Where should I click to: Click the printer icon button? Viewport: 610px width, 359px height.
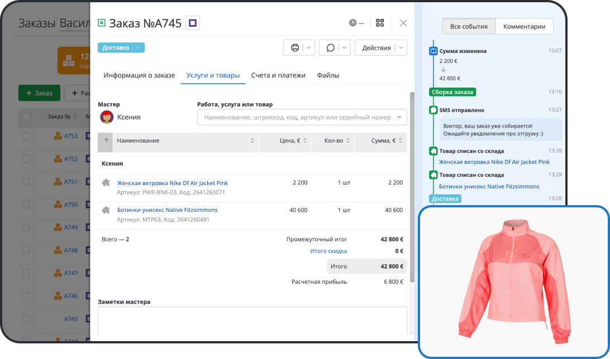pos(295,48)
